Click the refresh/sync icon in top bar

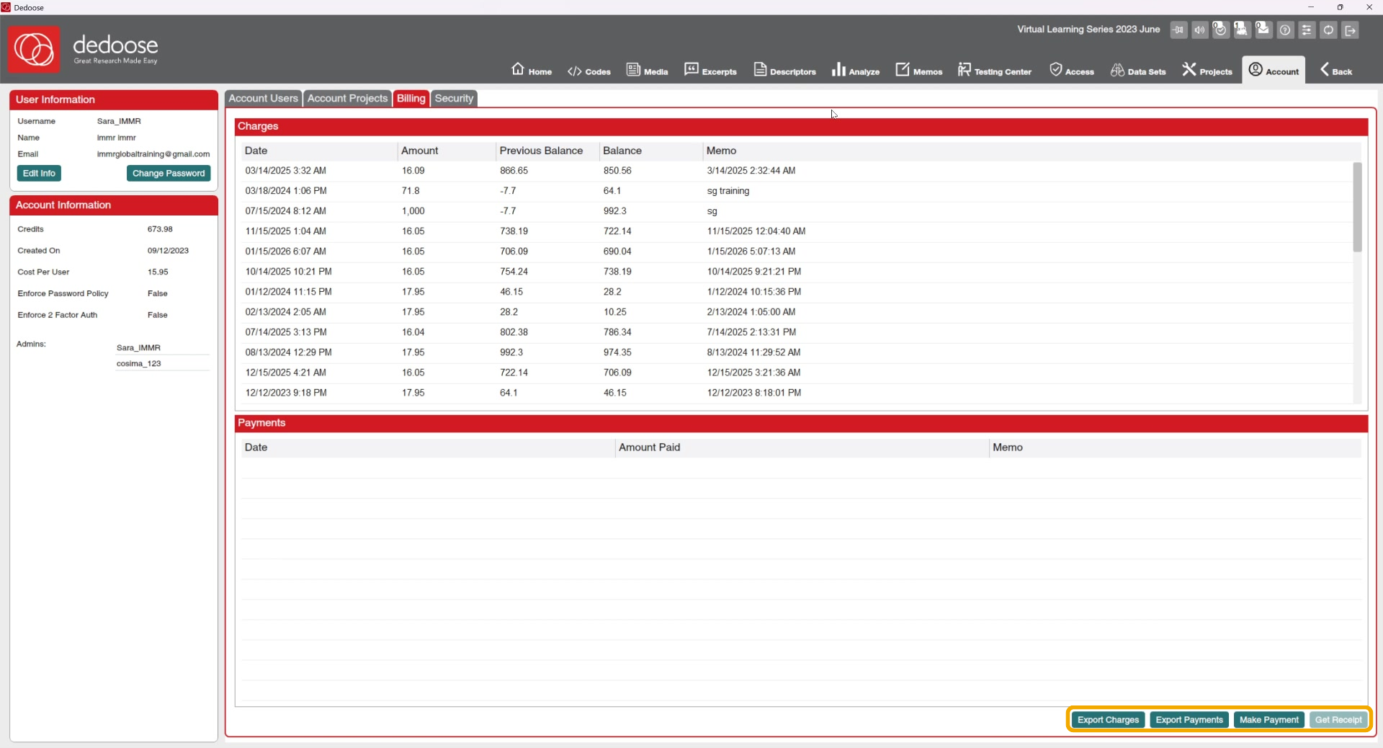1329,30
